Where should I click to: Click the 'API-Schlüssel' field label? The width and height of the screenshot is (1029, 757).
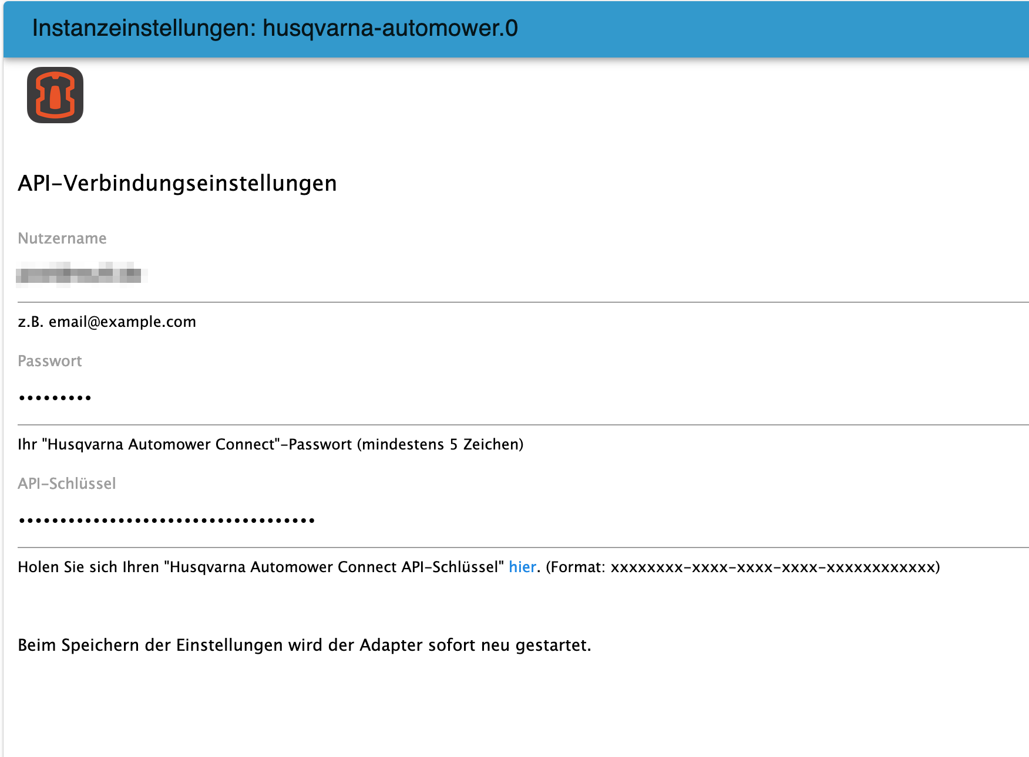(x=67, y=484)
